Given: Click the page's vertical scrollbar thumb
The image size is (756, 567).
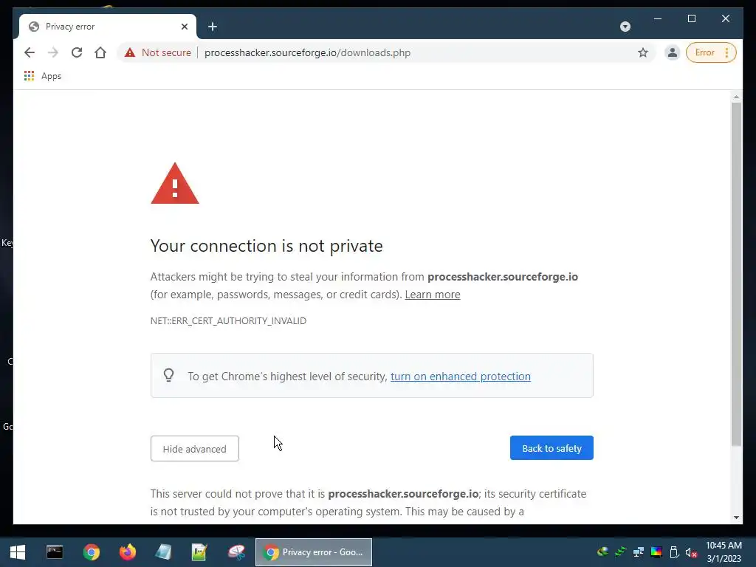Looking at the screenshot, I should 736,274.
